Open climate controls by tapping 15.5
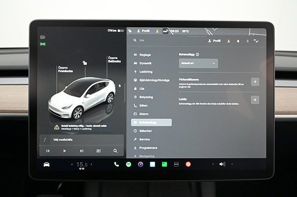297x197 pixels. tap(82, 165)
